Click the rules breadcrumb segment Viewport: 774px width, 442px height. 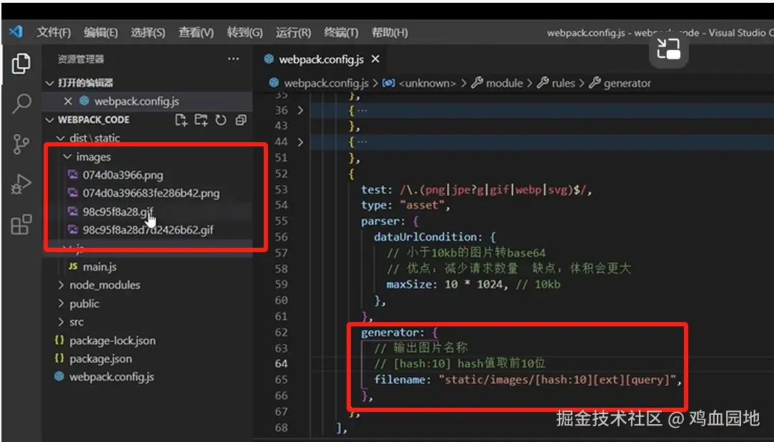(x=563, y=84)
